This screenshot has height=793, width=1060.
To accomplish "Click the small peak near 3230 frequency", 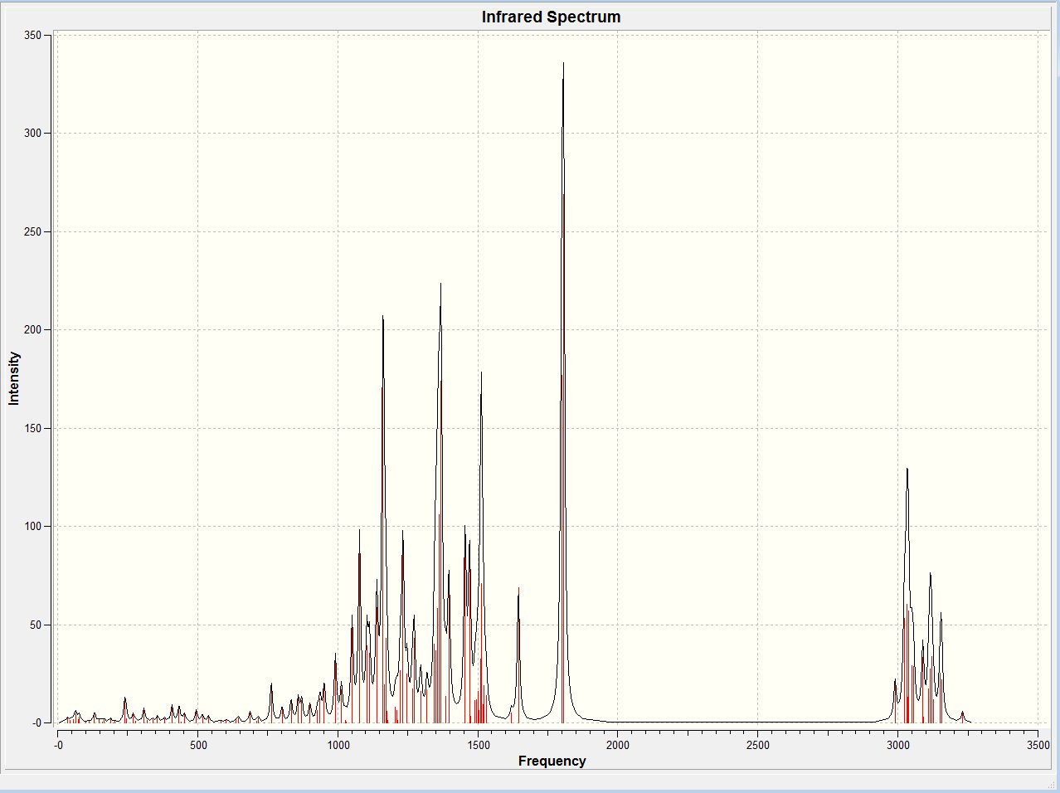I will (962, 713).
